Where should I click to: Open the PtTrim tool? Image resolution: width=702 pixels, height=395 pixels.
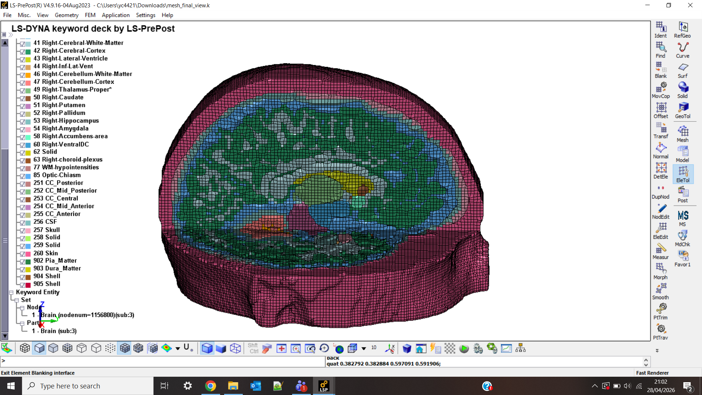661,311
